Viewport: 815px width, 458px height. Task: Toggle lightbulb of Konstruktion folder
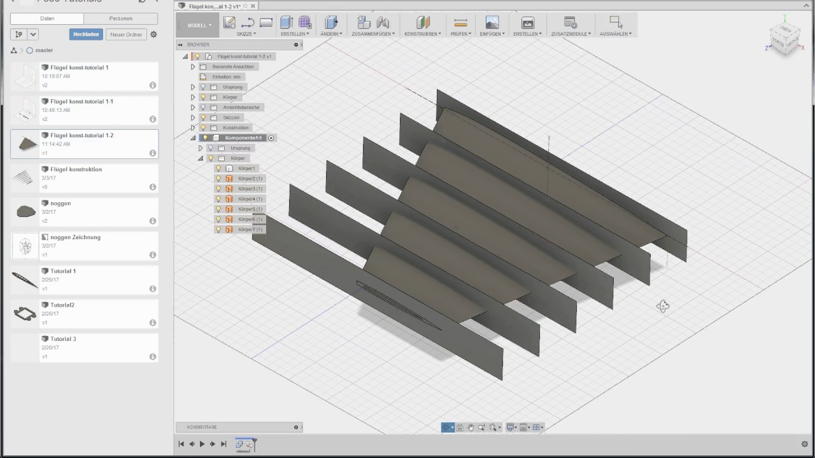click(203, 128)
